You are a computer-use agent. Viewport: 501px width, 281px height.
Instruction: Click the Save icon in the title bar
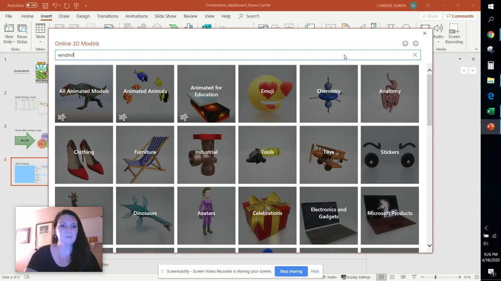(x=45, y=5)
